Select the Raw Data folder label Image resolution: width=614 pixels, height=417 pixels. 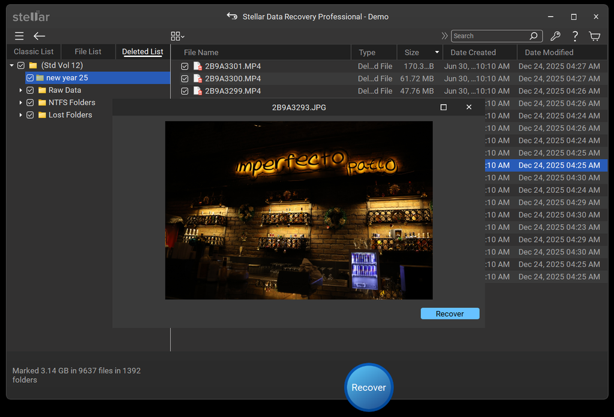tap(65, 90)
